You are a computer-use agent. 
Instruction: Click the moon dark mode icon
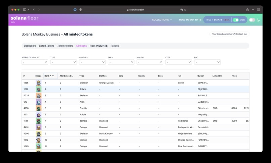point(258,20)
